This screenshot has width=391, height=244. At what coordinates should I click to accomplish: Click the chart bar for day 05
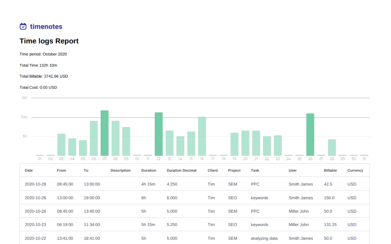(83, 148)
